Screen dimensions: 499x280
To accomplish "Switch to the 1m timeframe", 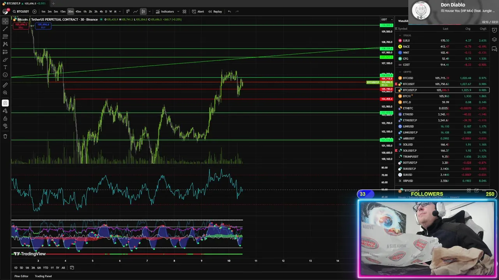I will pyautogui.click(x=43, y=11).
